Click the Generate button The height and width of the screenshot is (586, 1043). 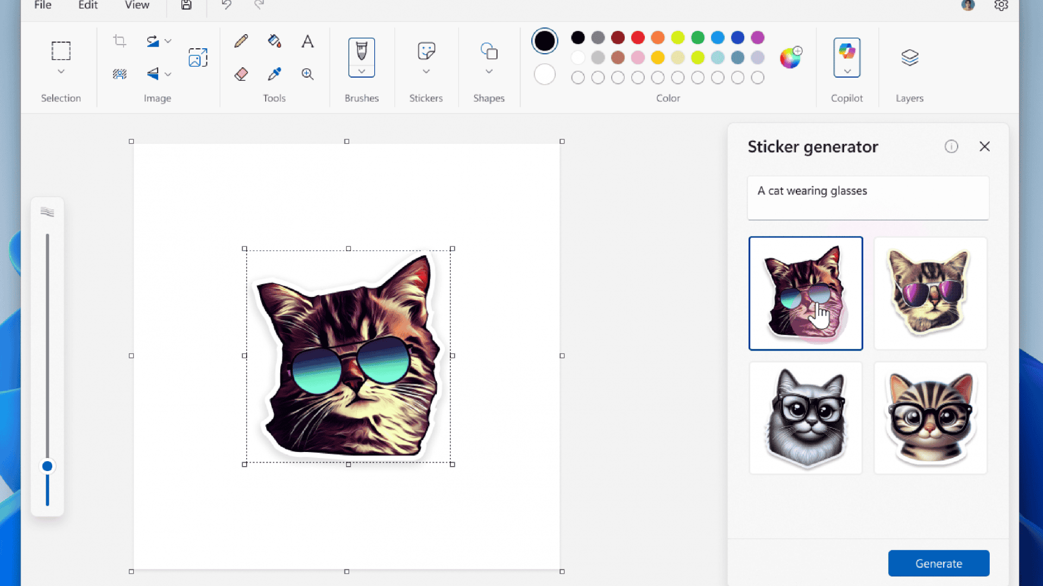click(939, 563)
